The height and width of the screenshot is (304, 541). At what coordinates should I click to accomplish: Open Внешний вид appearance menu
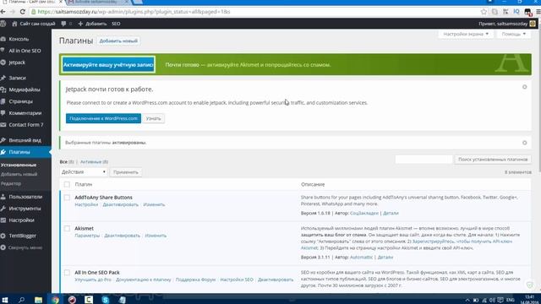[25, 140]
